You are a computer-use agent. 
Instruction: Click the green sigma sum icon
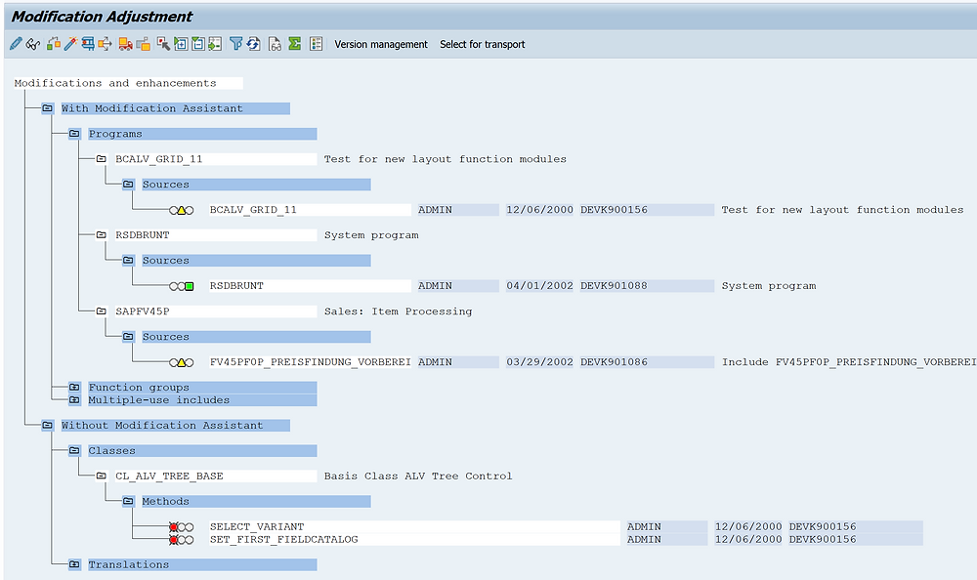(292, 43)
